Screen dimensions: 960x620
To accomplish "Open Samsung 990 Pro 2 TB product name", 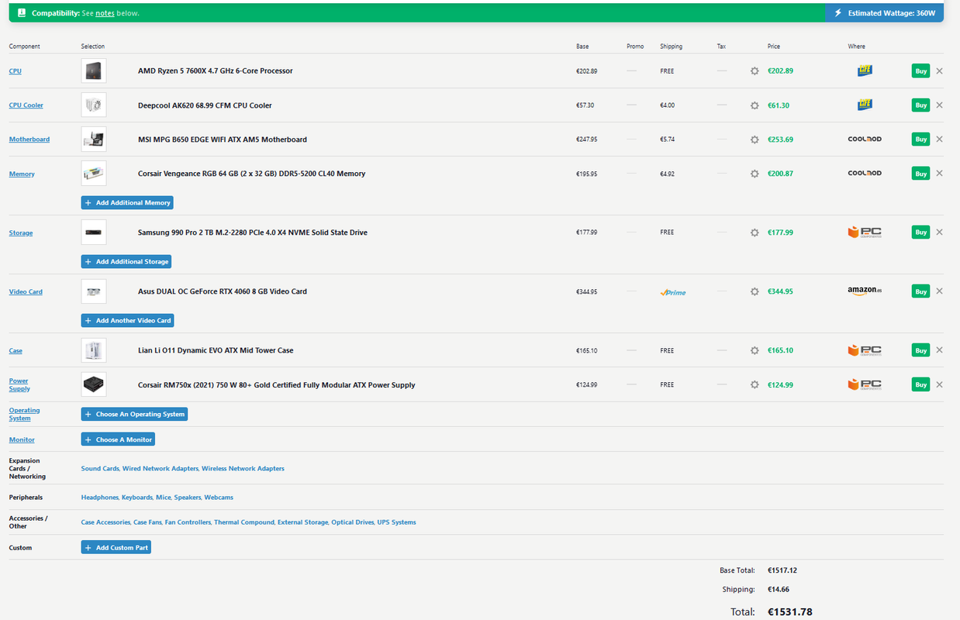I will pos(253,232).
